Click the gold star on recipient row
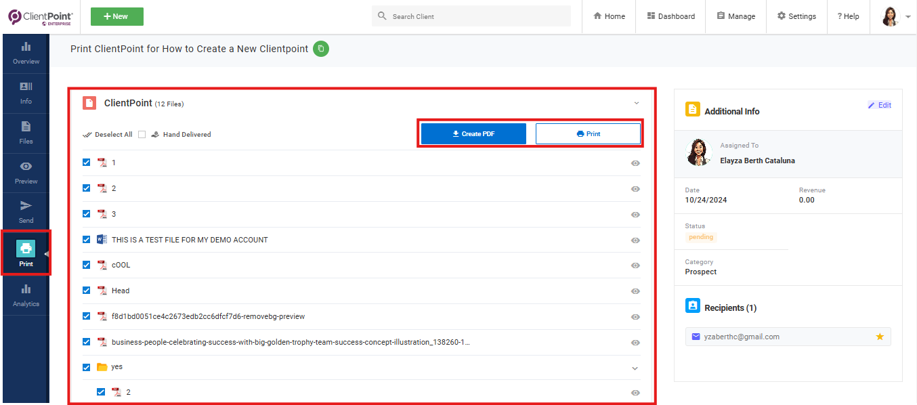This screenshot has height=405, width=917. (x=880, y=337)
